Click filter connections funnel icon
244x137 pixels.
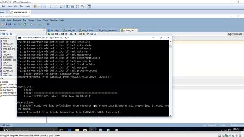pyautogui.click(x=7, y=34)
